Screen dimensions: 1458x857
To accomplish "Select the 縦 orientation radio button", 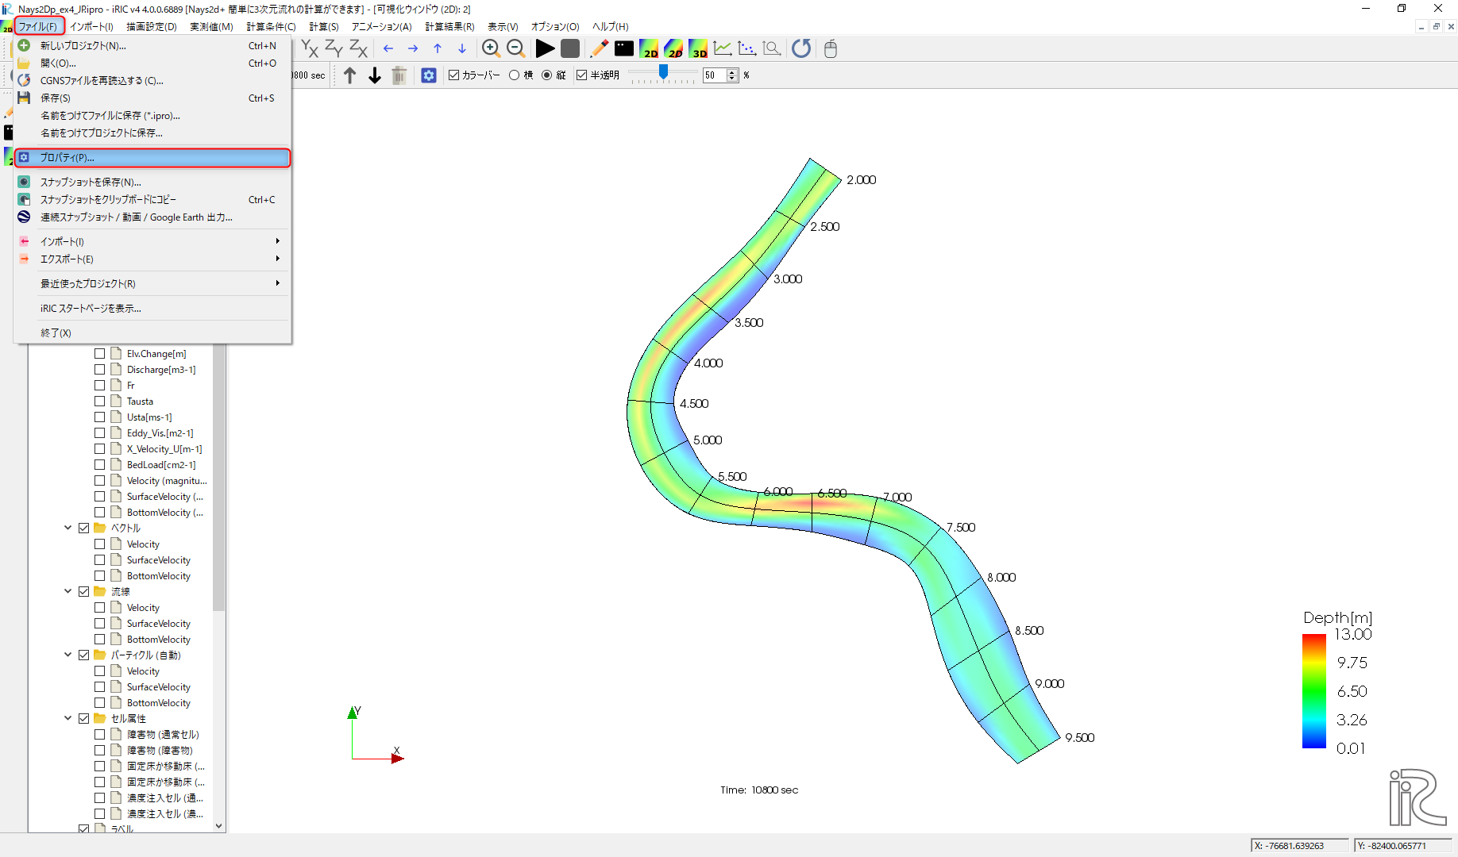I will click(547, 75).
